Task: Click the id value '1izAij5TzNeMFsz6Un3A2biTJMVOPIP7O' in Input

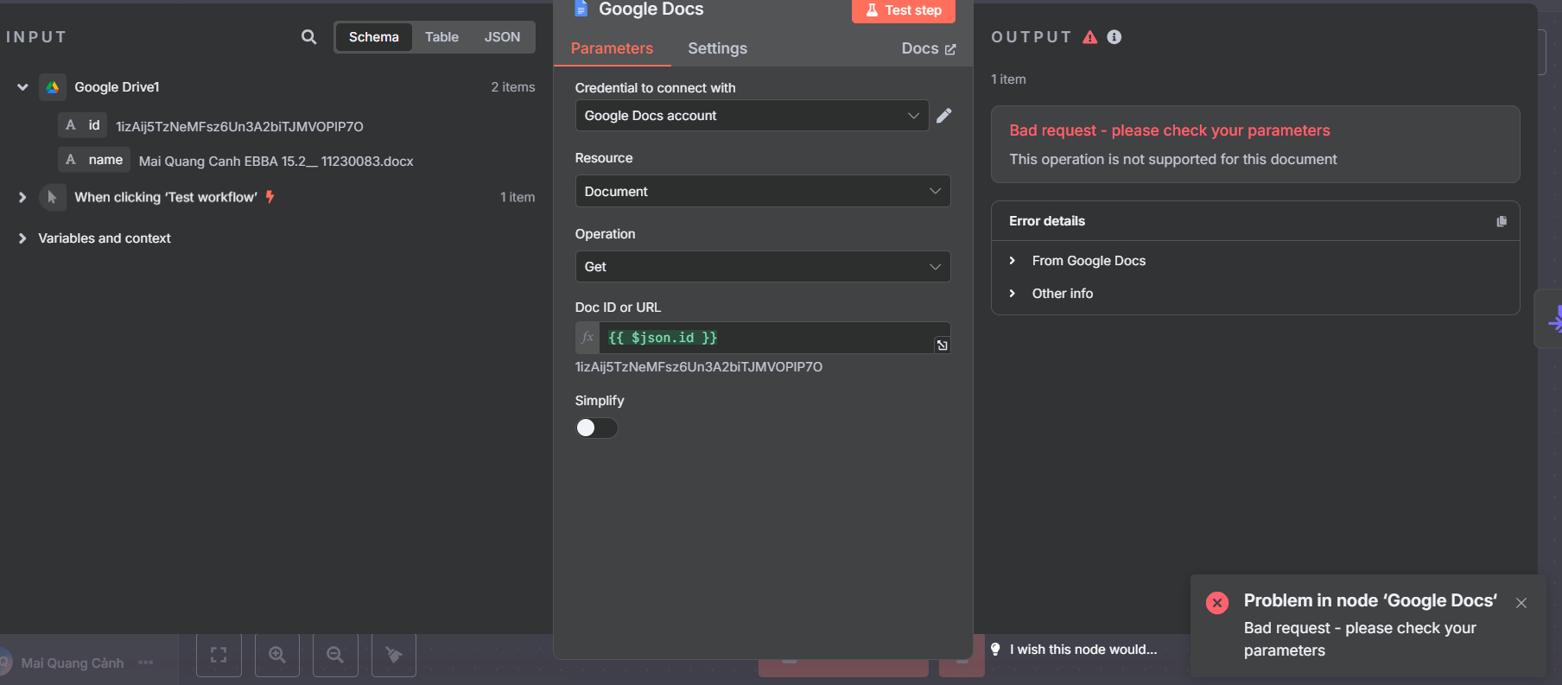Action: 239,127
